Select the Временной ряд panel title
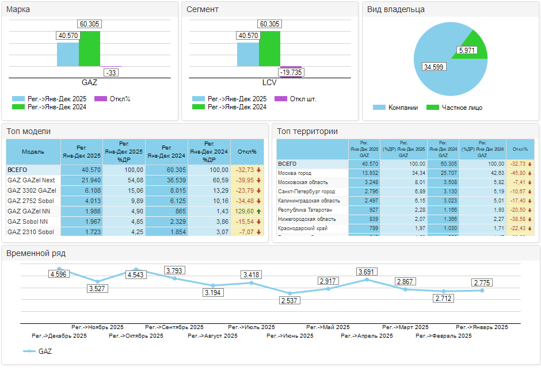This screenshot has height=382, width=541. [x=36, y=253]
